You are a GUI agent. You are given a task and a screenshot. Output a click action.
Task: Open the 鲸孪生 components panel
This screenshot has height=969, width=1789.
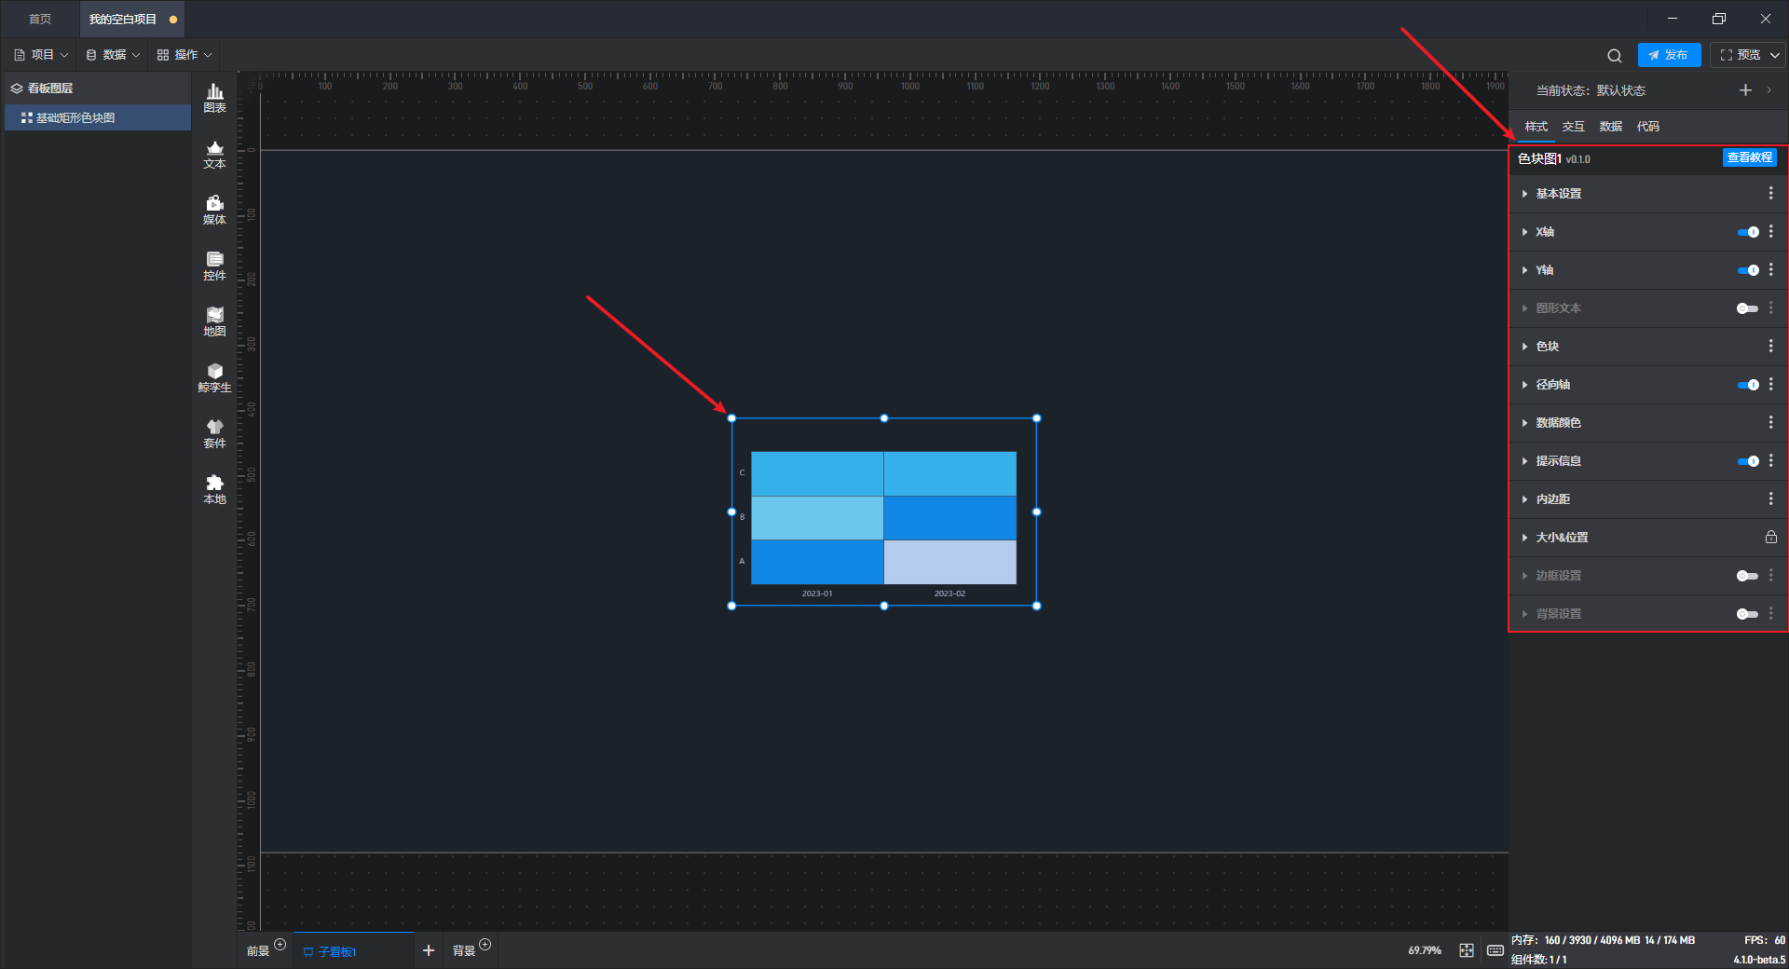(x=214, y=377)
